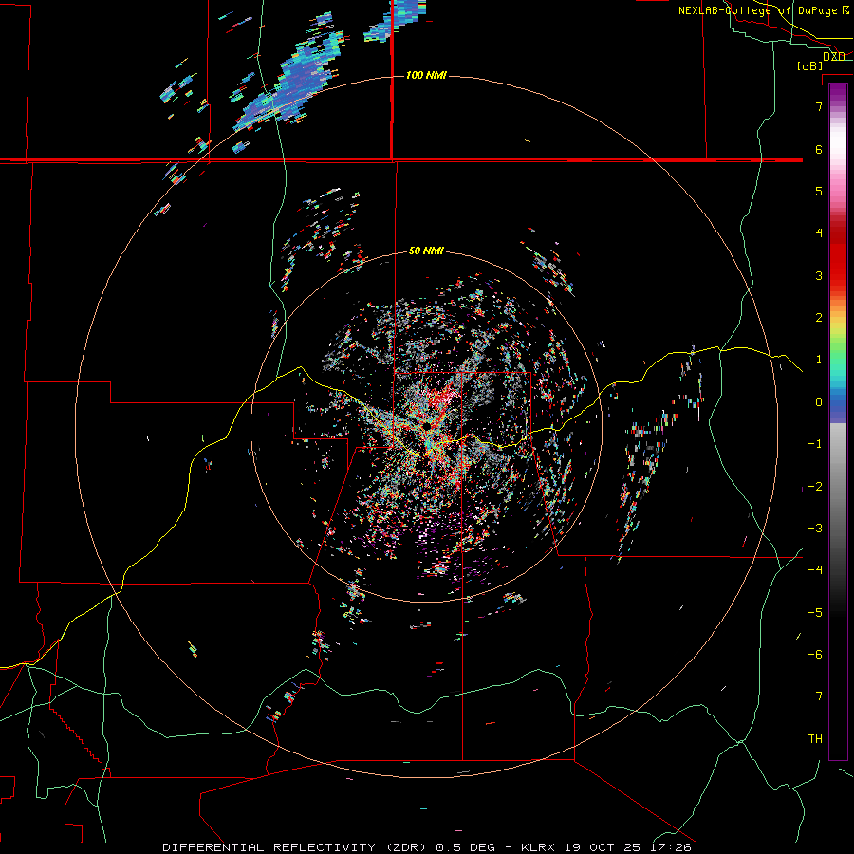Click the -2 value on the dB scale

[815, 487]
